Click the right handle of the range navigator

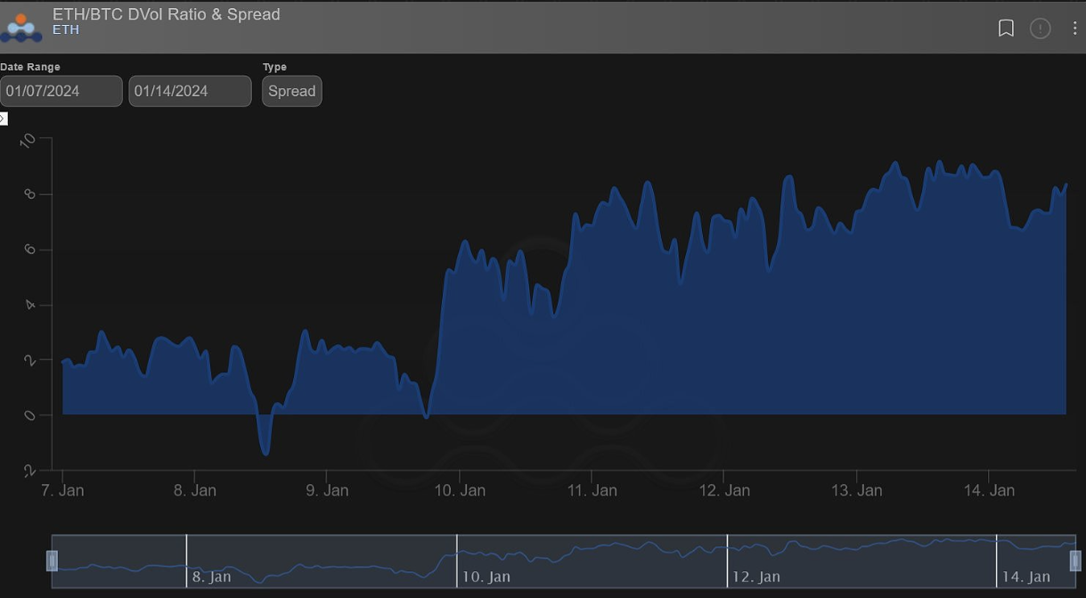pos(1074,561)
